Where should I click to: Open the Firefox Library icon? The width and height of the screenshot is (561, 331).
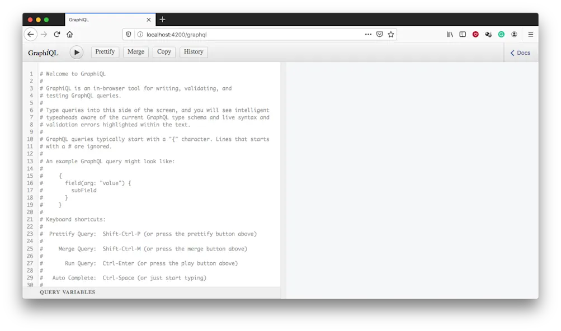449,34
